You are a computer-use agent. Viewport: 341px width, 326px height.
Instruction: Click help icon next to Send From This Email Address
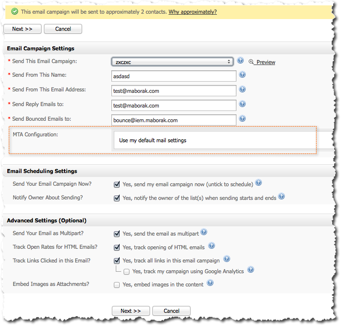(242, 89)
